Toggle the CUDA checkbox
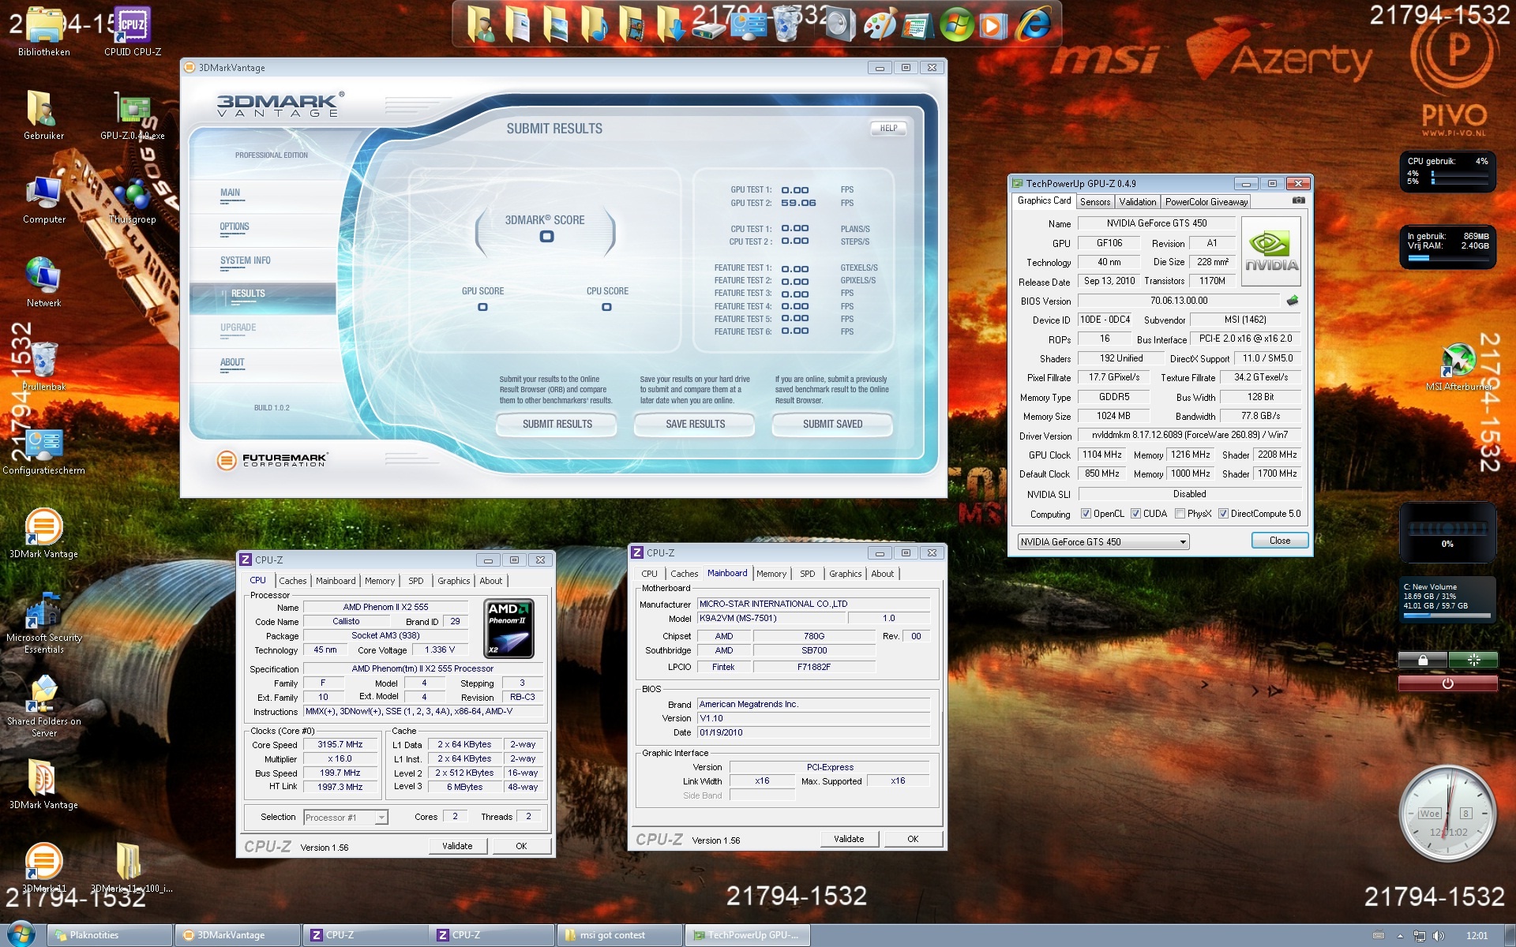 (x=1135, y=514)
